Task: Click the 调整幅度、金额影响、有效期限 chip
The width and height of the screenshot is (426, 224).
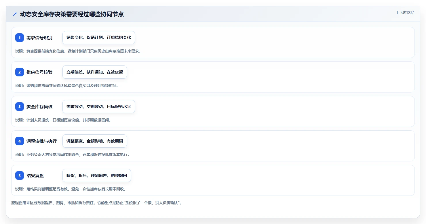Action: pos(95,141)
